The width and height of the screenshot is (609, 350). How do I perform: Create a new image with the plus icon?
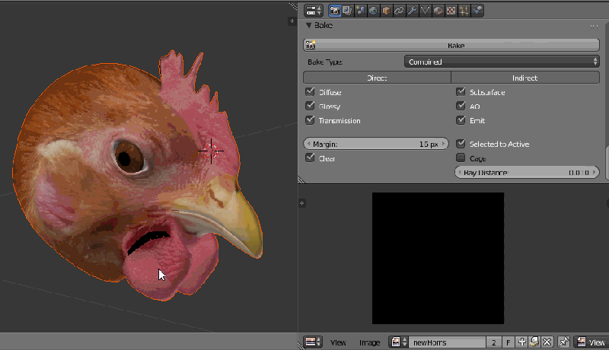point(521,342)
